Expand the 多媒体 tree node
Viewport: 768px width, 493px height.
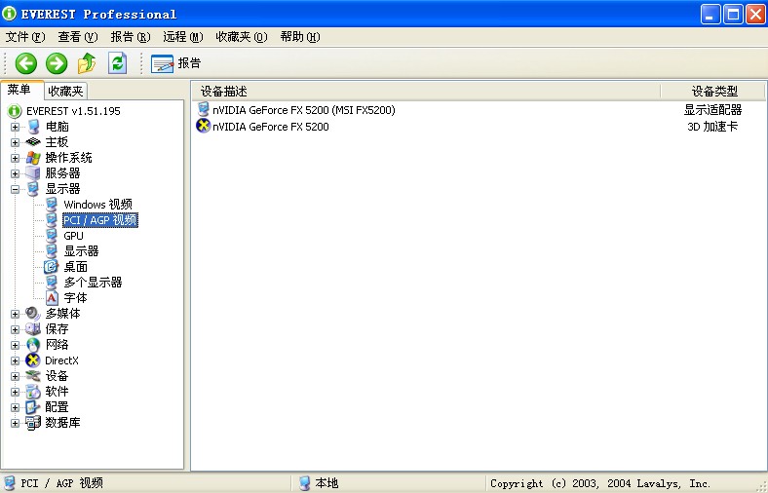[16, 315]
